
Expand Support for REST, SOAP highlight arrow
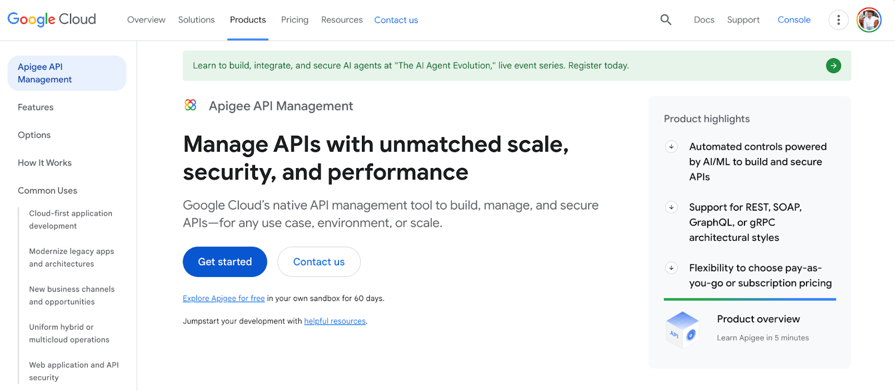coord(671,207)
